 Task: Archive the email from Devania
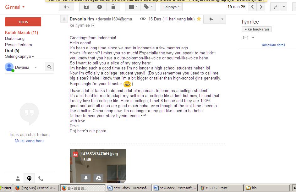point(86,7)
